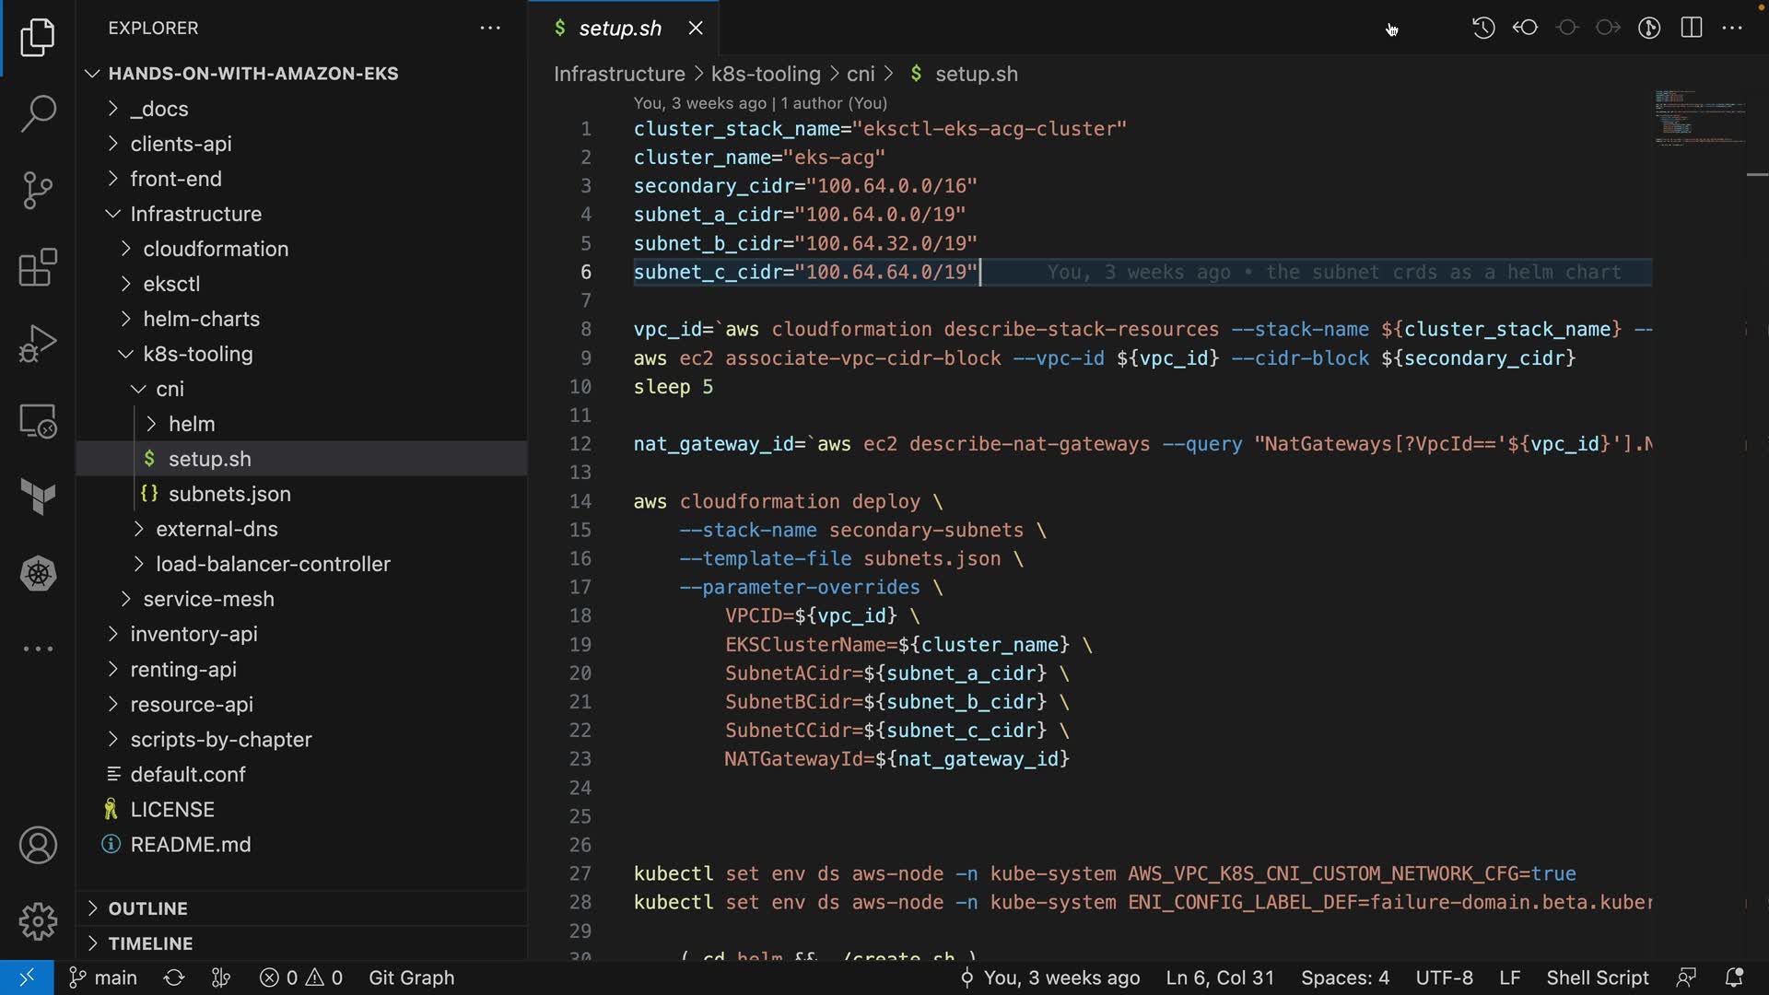Open the Source Control view
This screenshot has height=995, width=1769.
[x=38, y=190]
